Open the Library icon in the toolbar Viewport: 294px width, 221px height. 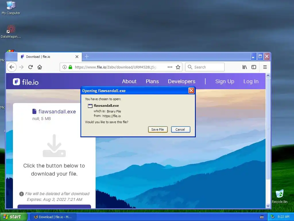tap(245, 67)
